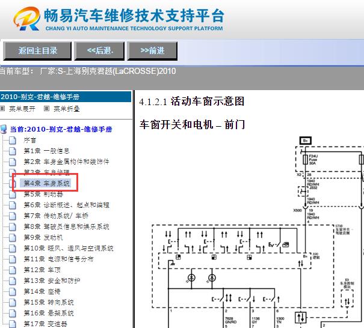Click the 菜单展开 list icon

(2, 109)
